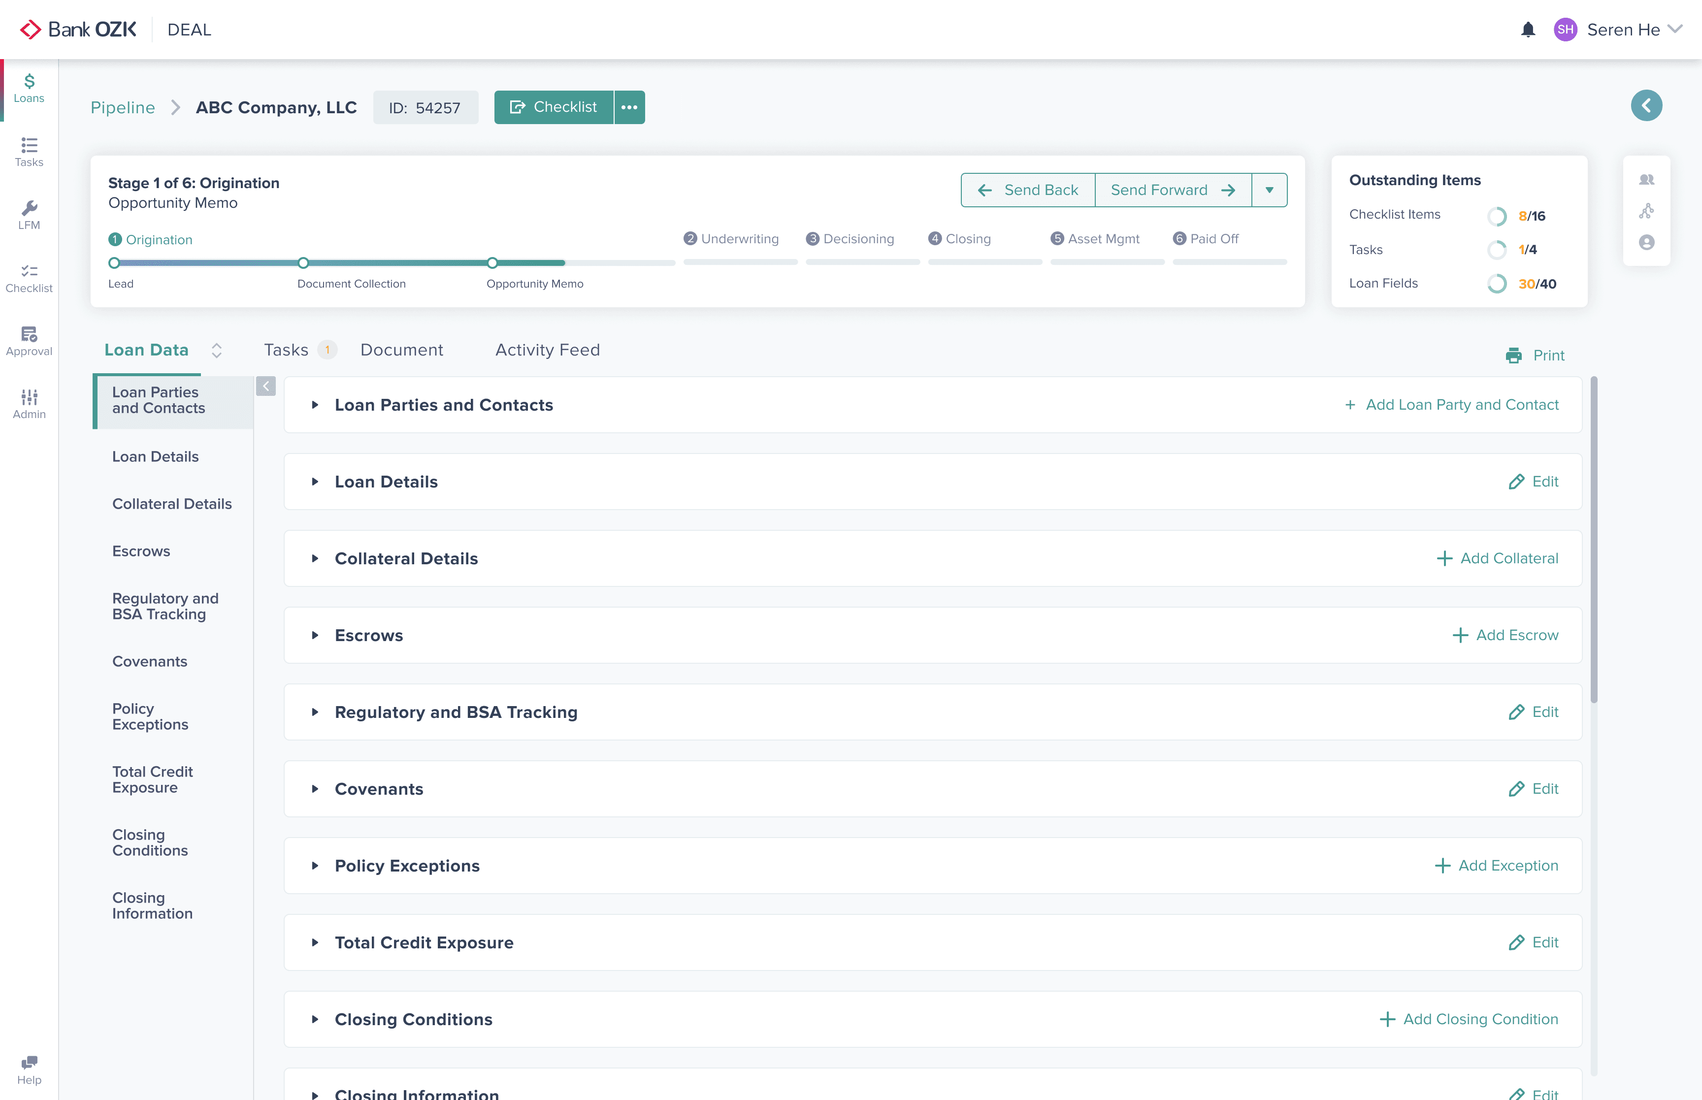Switch to the Activity Feed tab
This screenshot has width=1702, height=1100.
[547, 350]
